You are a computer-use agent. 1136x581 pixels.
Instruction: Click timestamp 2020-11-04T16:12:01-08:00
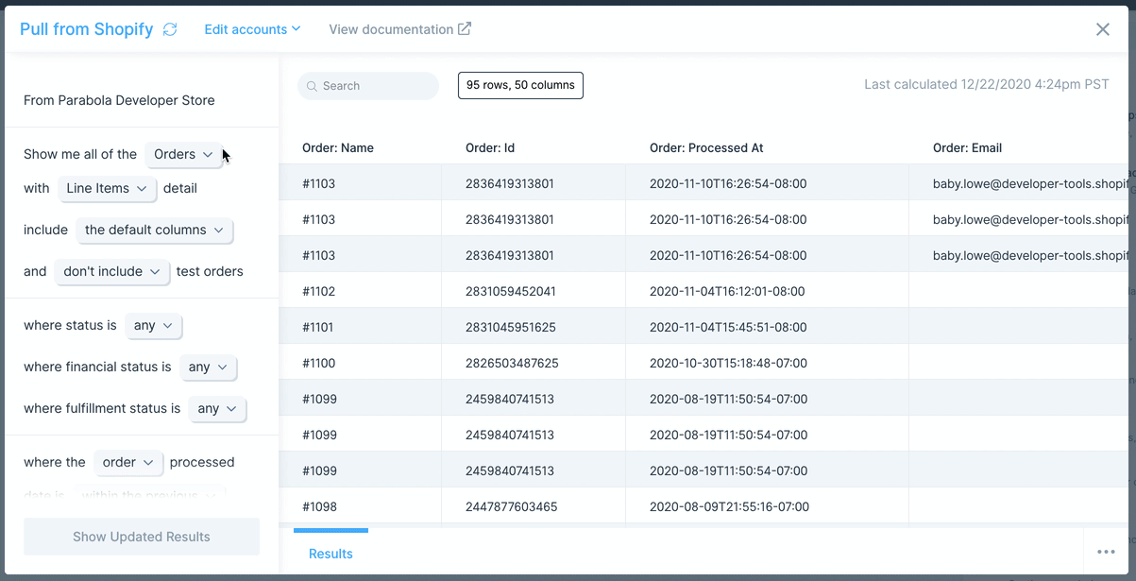[727, 292]
